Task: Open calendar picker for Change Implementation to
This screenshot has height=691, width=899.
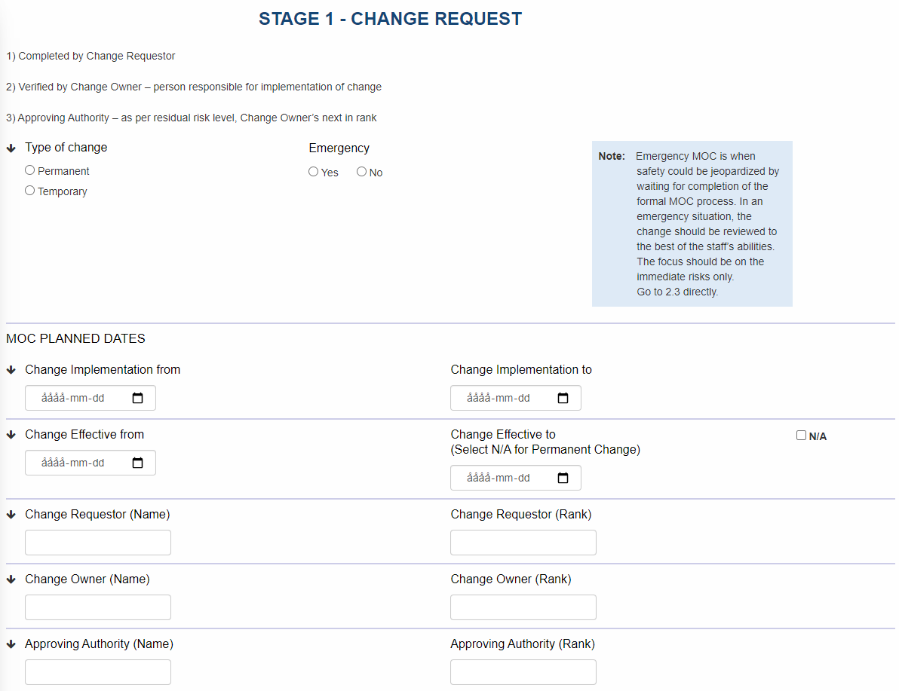Action: pyautogui.click(x=563, y=399)
